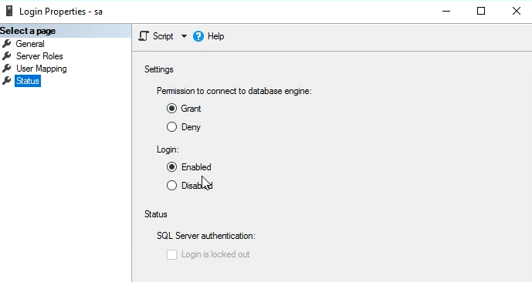Maximize the Login Properties window
This screenshot has width=532, height=282.
(x=481, y=11)
